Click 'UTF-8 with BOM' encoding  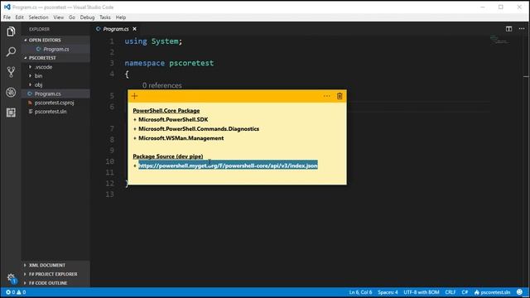point(422,292)
